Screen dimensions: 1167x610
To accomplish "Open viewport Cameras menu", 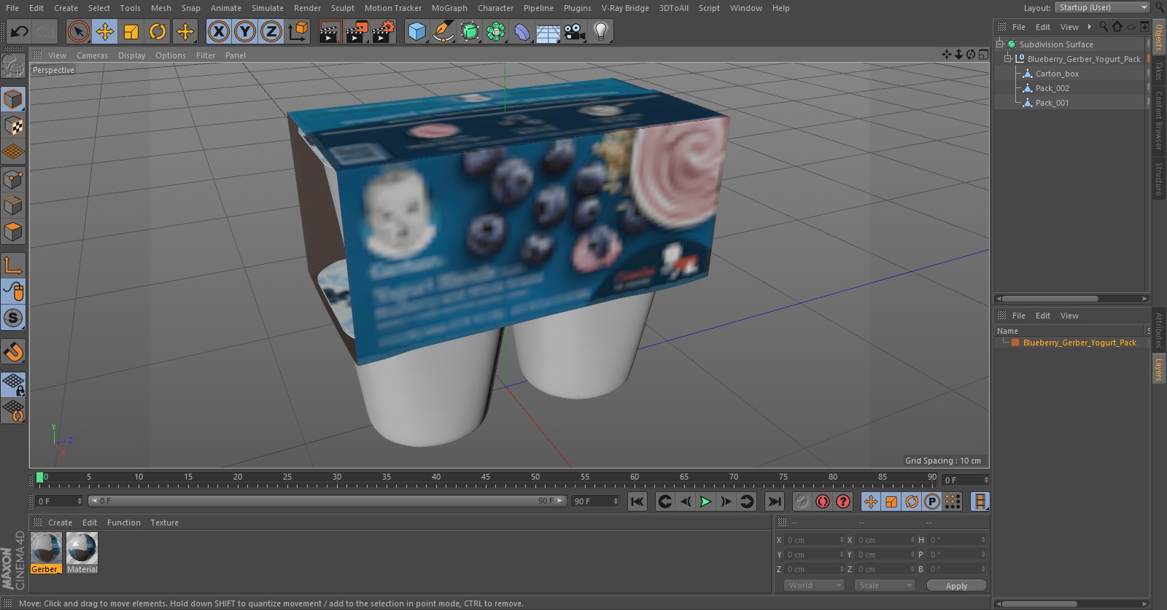I will 92,55.
